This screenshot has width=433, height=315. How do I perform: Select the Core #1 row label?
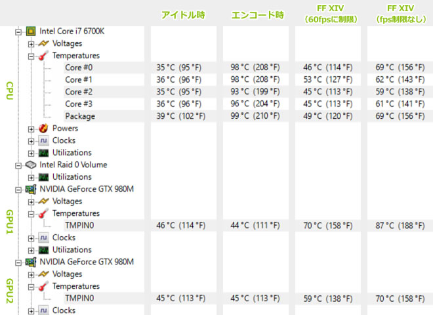pos(79,79)
